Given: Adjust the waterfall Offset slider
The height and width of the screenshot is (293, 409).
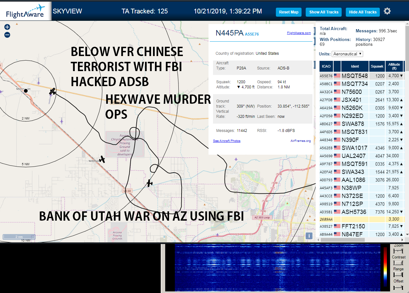Looking at the screenshot, I should pyautogui.click(x=398, y=287).
